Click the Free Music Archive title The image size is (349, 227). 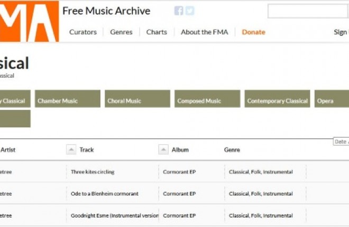coord(106,11)
